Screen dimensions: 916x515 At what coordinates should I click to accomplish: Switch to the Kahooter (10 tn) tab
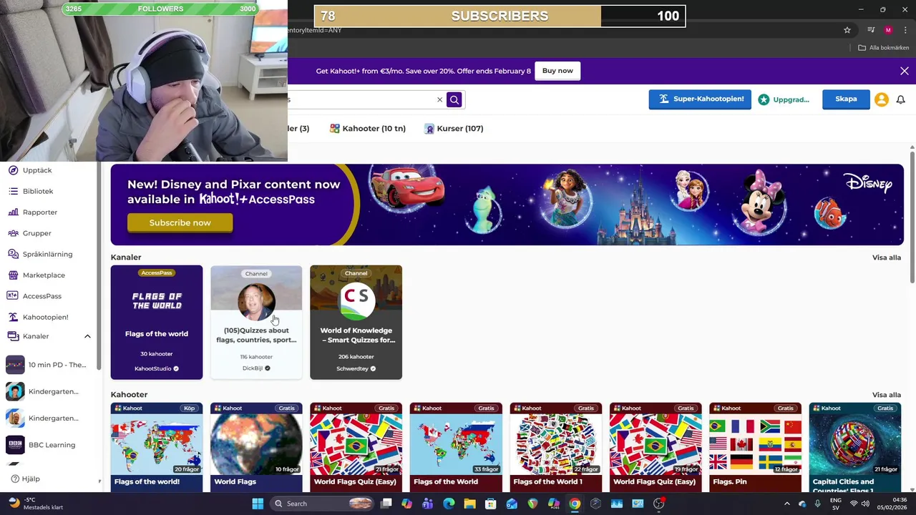click(x=367, y=129)
